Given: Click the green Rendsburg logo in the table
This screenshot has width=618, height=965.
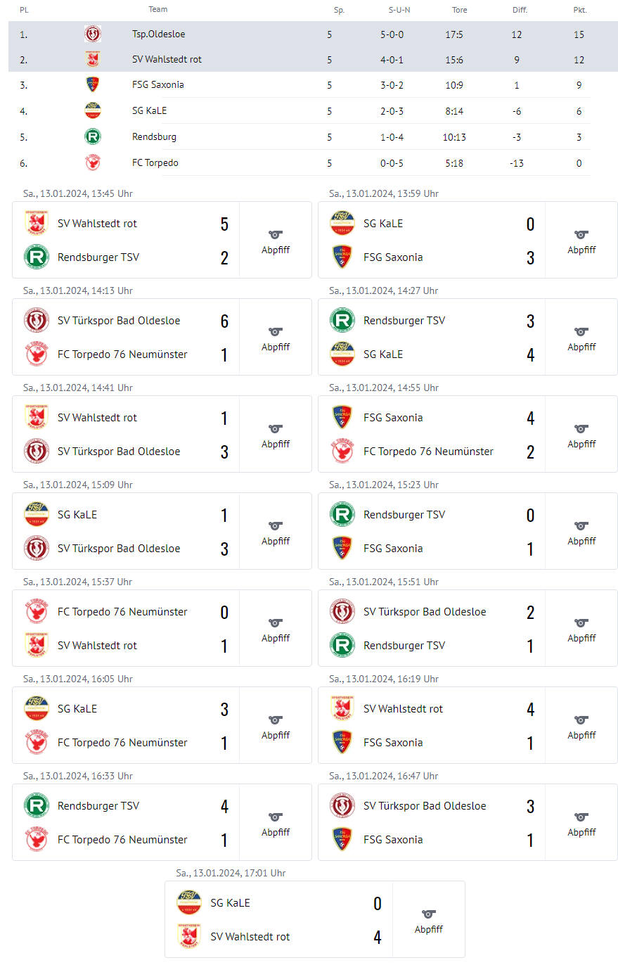Looking at the screenshot, I should pyautogui.click(x=92, y=136).
